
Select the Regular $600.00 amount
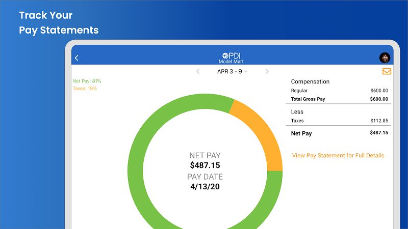(379, 91)
